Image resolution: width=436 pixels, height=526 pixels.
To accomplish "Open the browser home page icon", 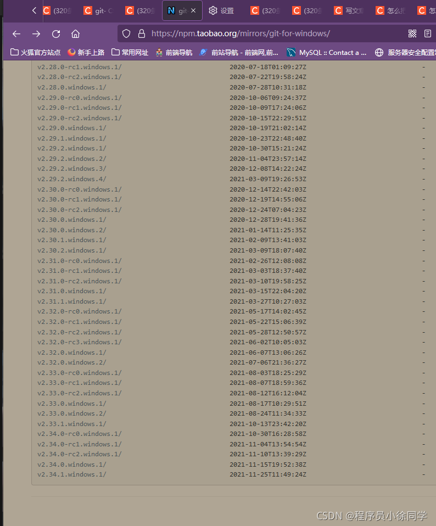I will point(75,34).
